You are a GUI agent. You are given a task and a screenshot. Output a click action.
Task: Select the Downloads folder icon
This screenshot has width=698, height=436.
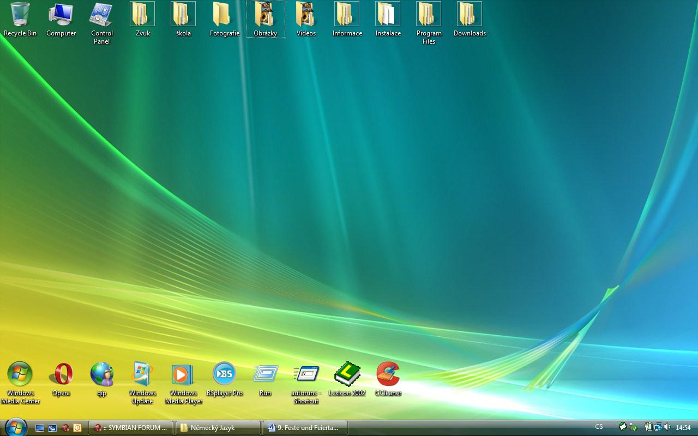coord(470,20)
